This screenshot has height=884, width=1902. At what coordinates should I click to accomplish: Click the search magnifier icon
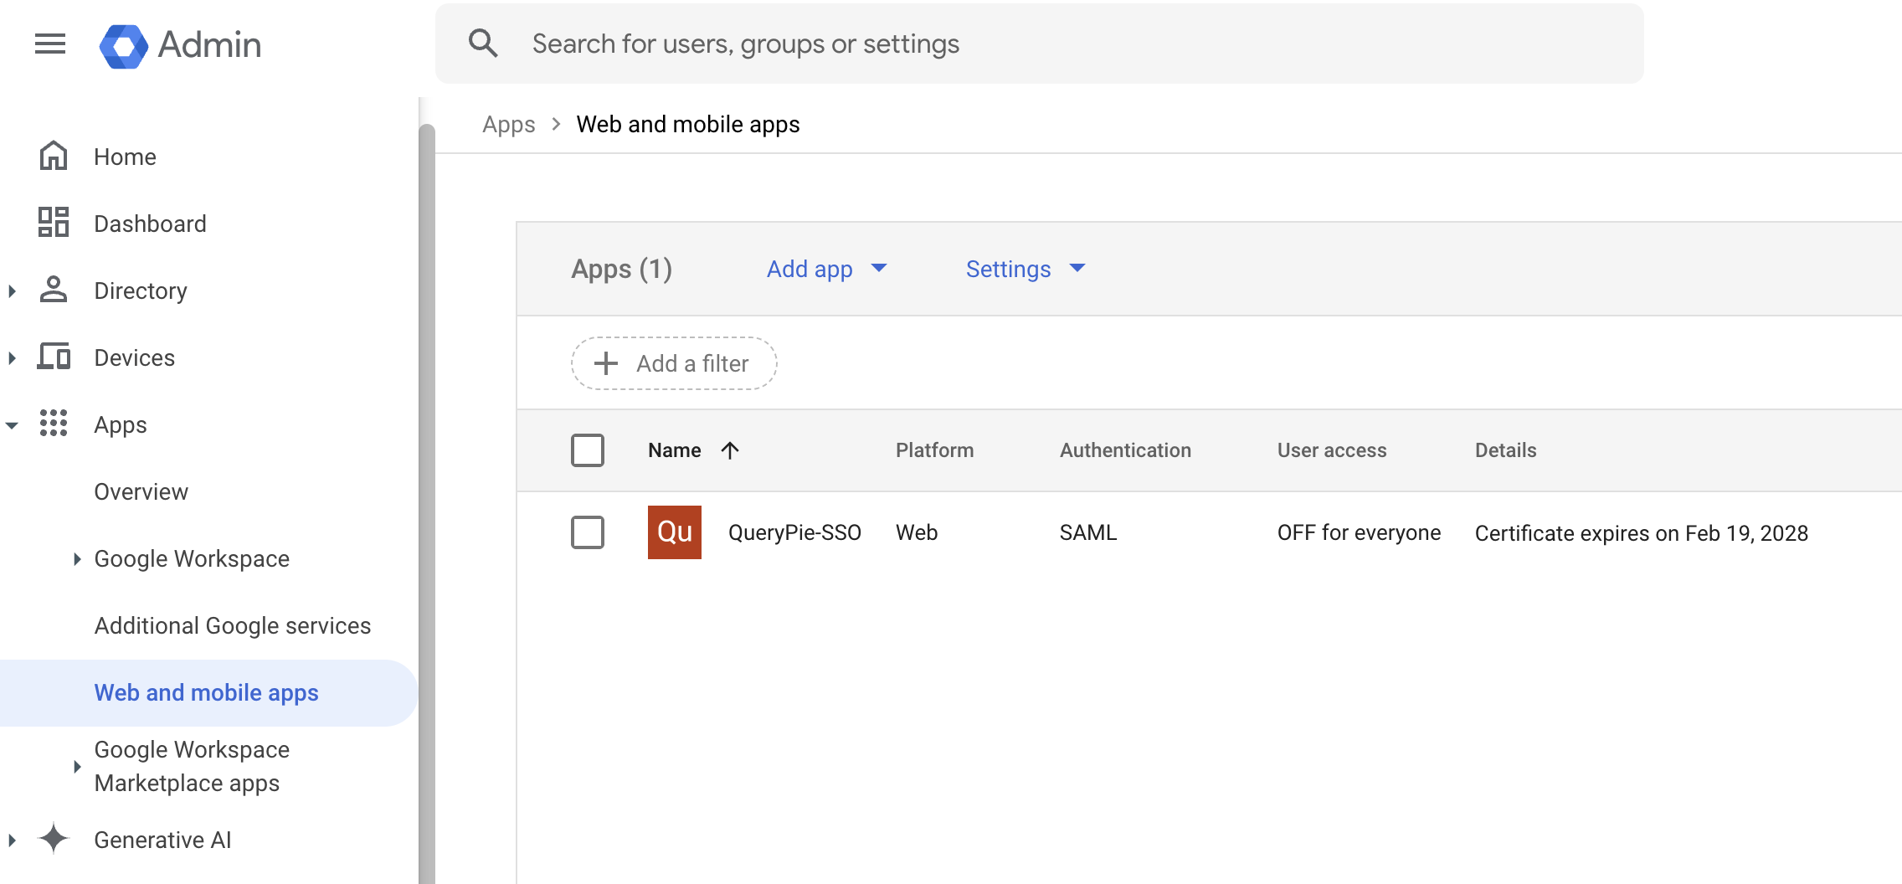(x=483, y=43)
